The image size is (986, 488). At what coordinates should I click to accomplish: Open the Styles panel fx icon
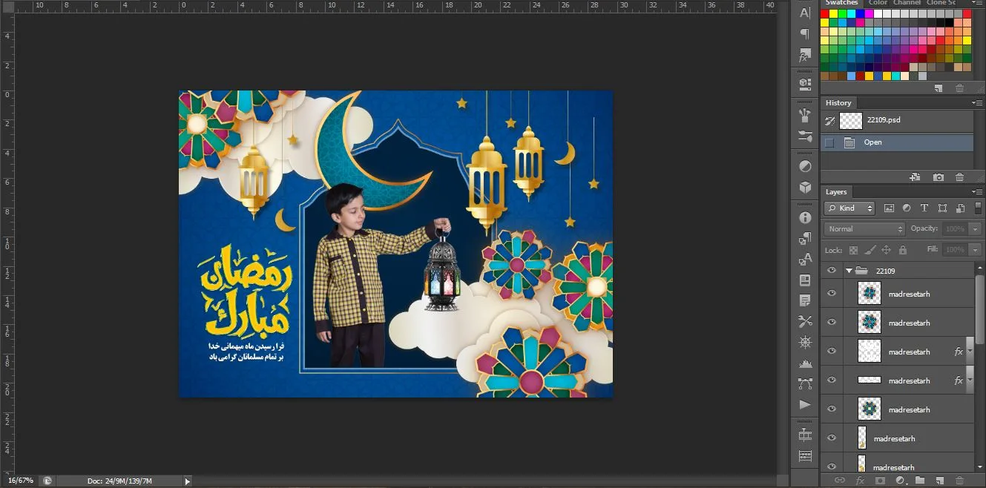(805, 56)
